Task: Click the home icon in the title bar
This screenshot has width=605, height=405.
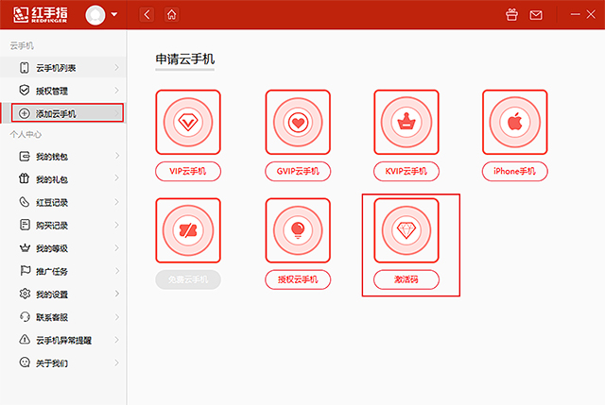Action: click(x=171, y=15)
